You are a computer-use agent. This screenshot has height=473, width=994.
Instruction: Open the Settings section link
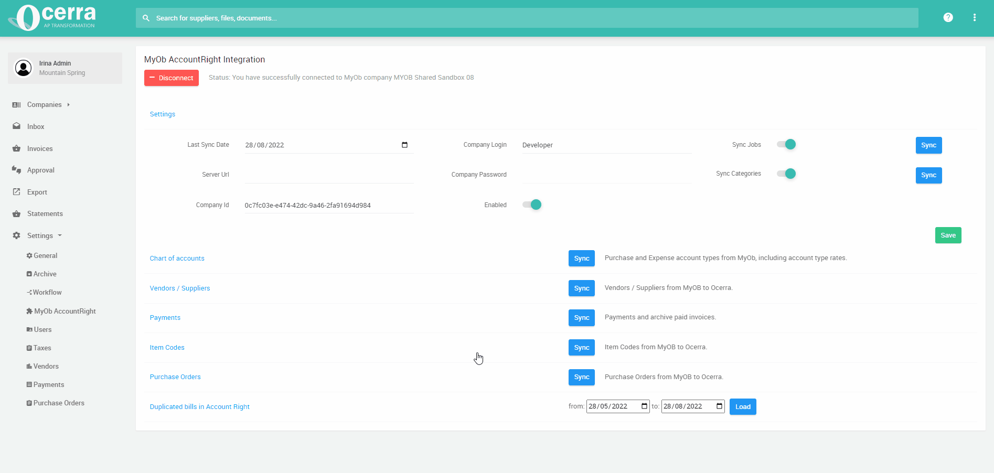tap(163, 114)
